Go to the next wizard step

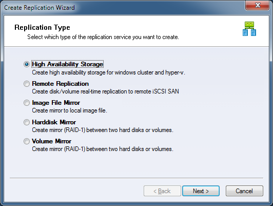201,191
